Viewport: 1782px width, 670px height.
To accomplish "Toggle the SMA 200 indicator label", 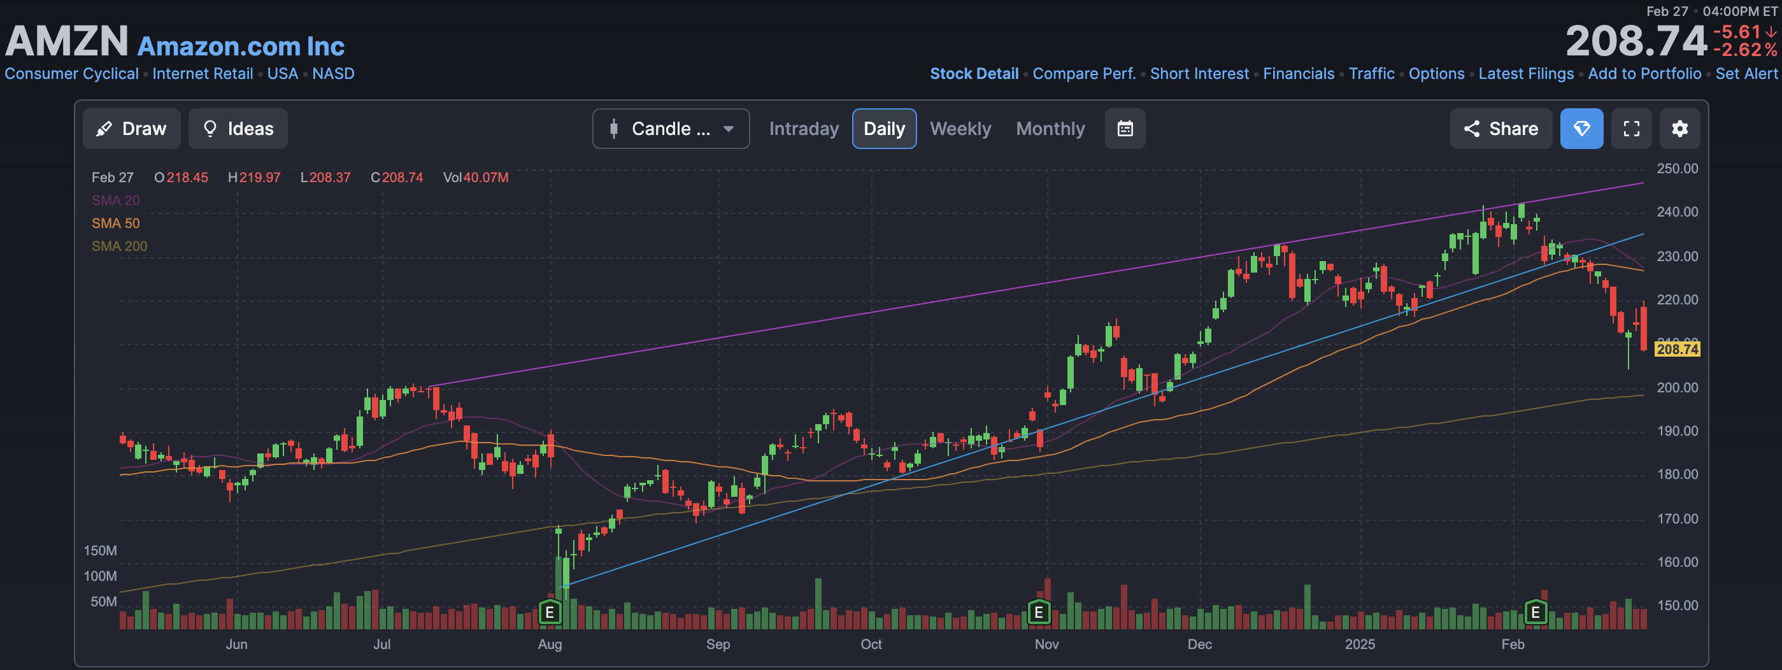I will pyautogui.click(x=119, y=245).
